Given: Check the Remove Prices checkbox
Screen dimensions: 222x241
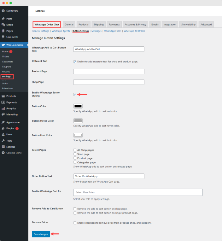Looking at the screenshot, I should (x=75, y=223).
